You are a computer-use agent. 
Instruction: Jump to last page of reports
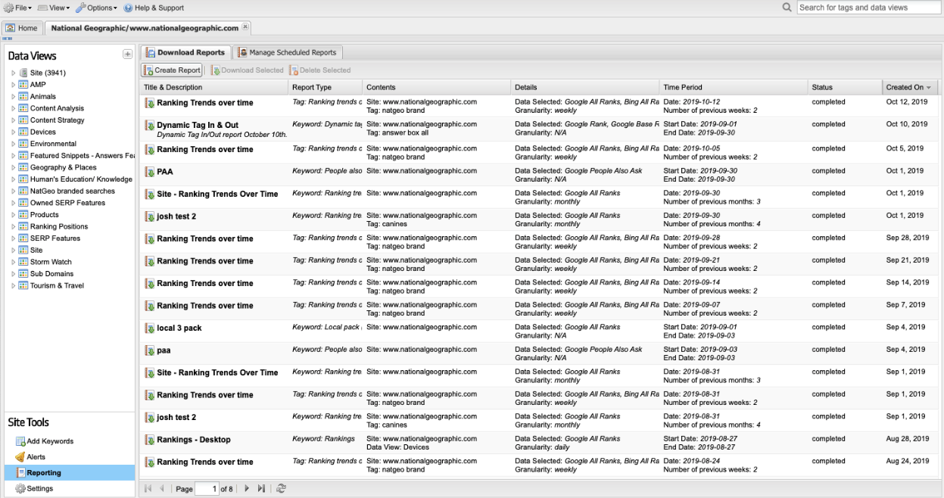[261, 489]
